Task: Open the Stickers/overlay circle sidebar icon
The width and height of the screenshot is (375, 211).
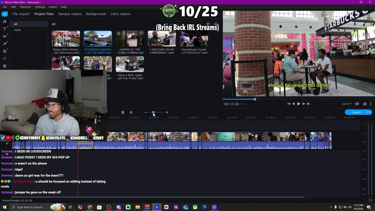Action: point(5,51)
